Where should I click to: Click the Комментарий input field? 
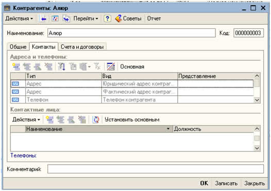click(156, 169)
